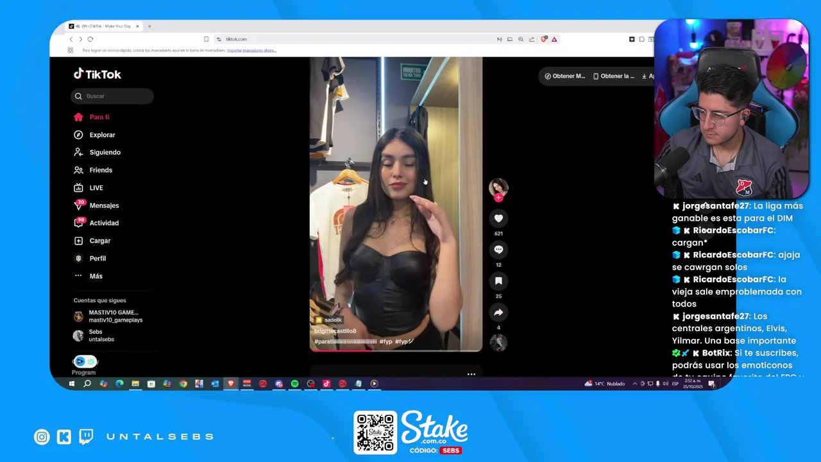Image resolution: width=821 pixels, height=462 pixels.
Task: Save video with bookmark icon
Action: 498,281
